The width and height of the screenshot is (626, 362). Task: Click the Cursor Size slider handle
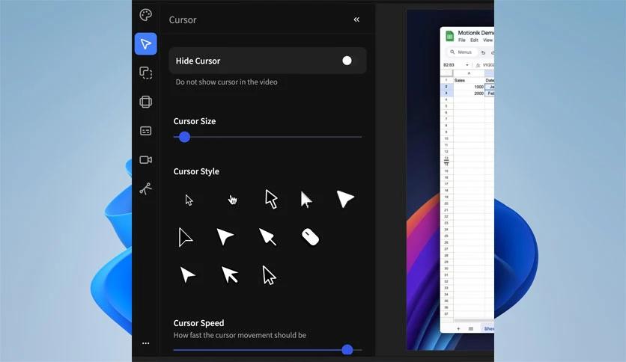[x=184, y=137]
